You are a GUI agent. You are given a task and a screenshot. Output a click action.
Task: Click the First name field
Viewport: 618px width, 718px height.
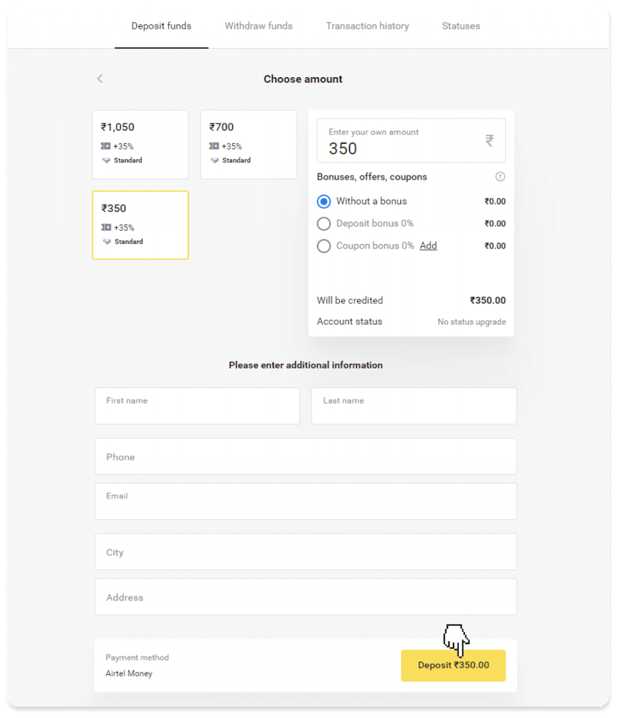click(x=197, y=406)
